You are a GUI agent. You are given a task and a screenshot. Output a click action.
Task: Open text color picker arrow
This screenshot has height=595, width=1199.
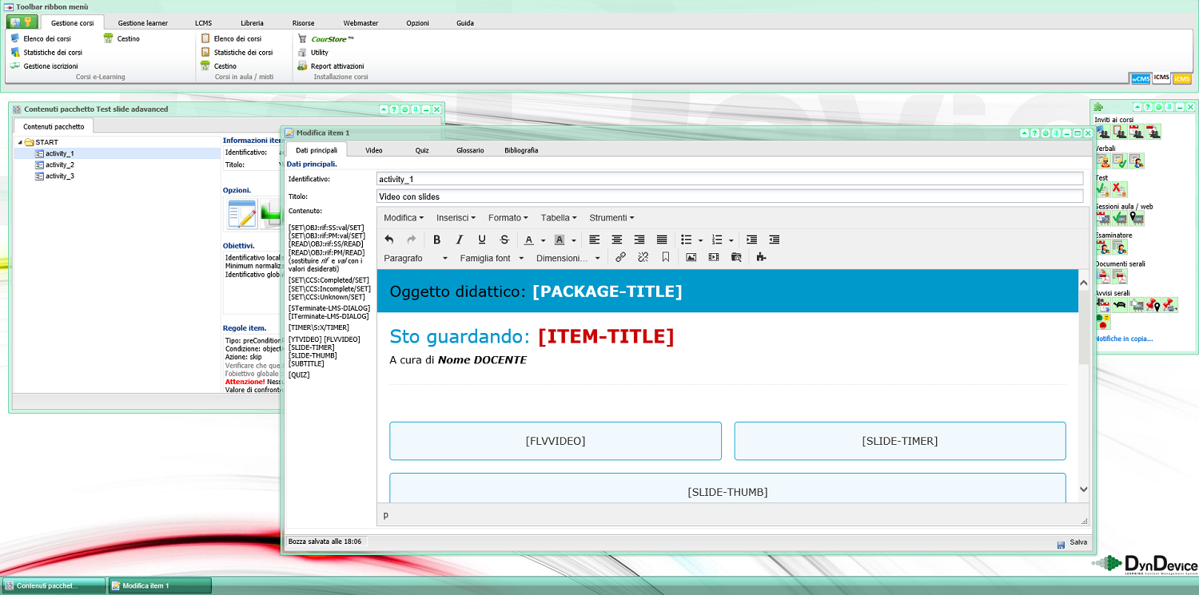tap(543, 240)
